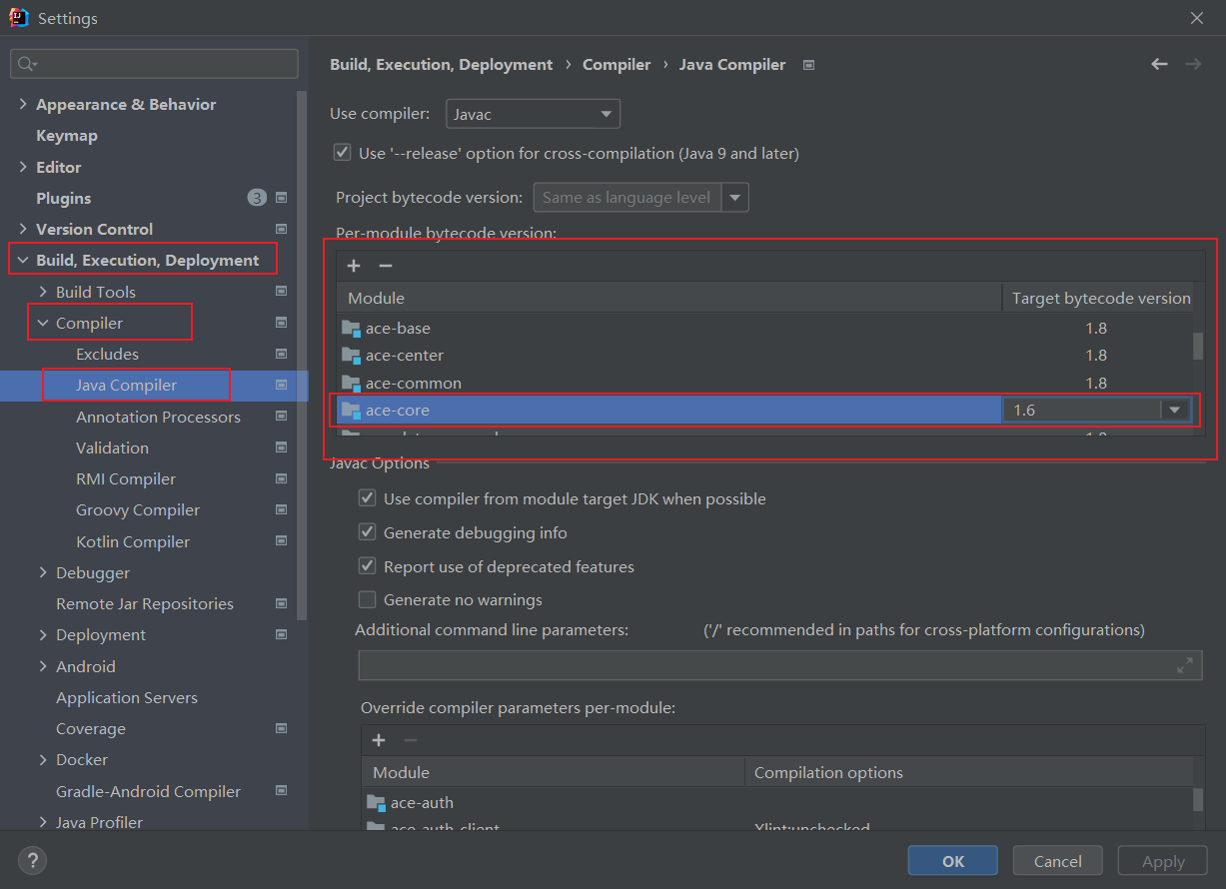
Task: Expand the additional command line parameters field
Action: (1185, 665)
